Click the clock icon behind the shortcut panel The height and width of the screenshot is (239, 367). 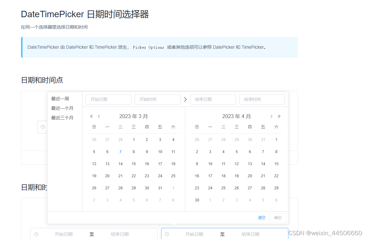click(x=43, y=127)
